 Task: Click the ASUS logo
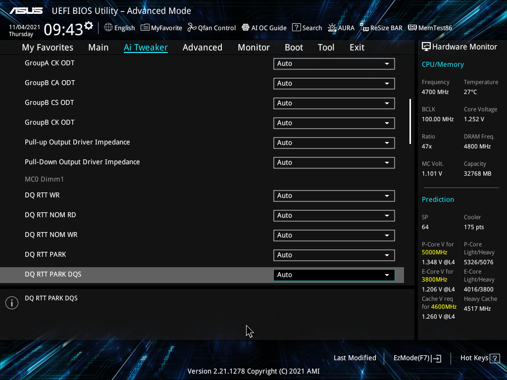point(26,11)
